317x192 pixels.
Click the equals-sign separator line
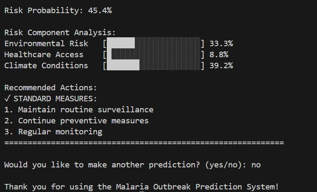[x=144, y=143]
